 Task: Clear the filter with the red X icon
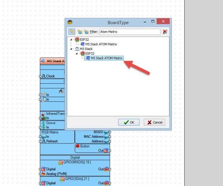165,32
